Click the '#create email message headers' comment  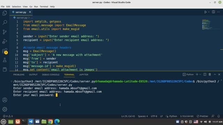[47, 48]
